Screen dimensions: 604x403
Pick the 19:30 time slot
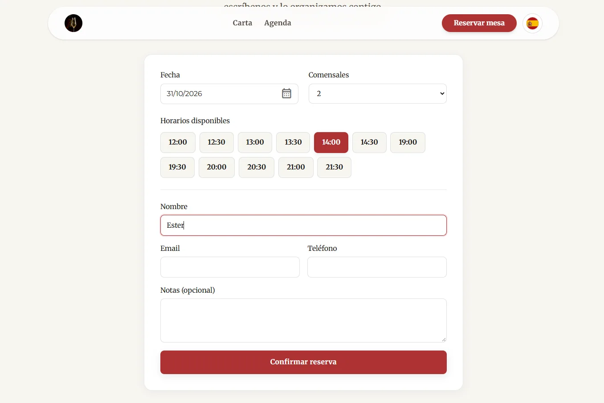point(177,167)
